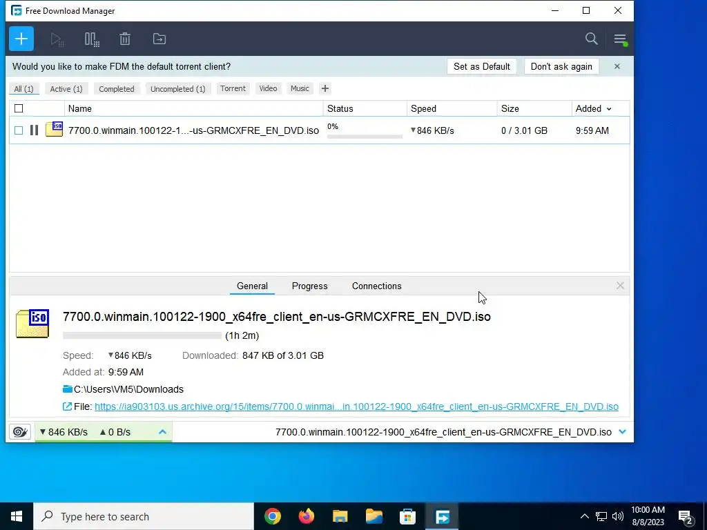This screenshot has height=530, width=707.
Task: Click the Move to folder toolbar icon
Action: [159, 39]
